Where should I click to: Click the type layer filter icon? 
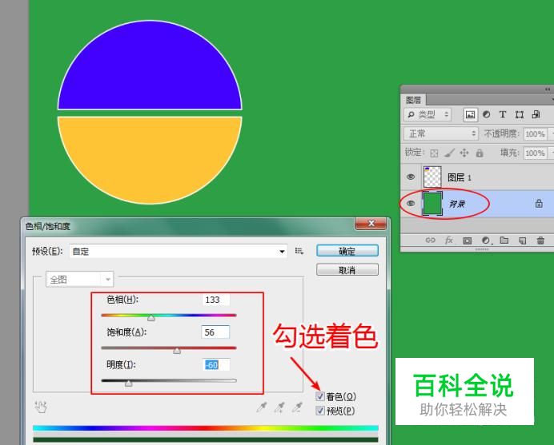(x=503, y=114)
